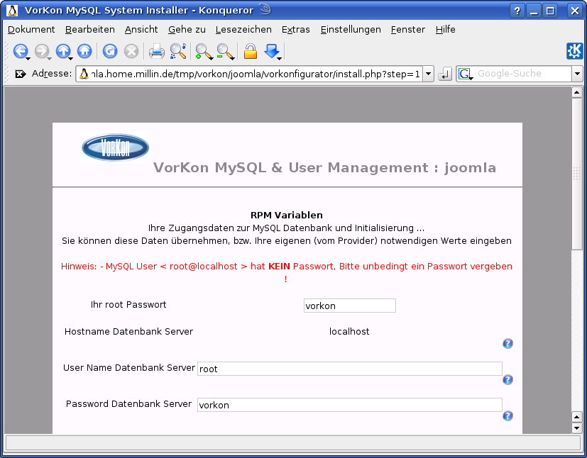Reload the page with the Reload icon
The height and width of the screenshot is (458, 587).
tap(110, 51)
